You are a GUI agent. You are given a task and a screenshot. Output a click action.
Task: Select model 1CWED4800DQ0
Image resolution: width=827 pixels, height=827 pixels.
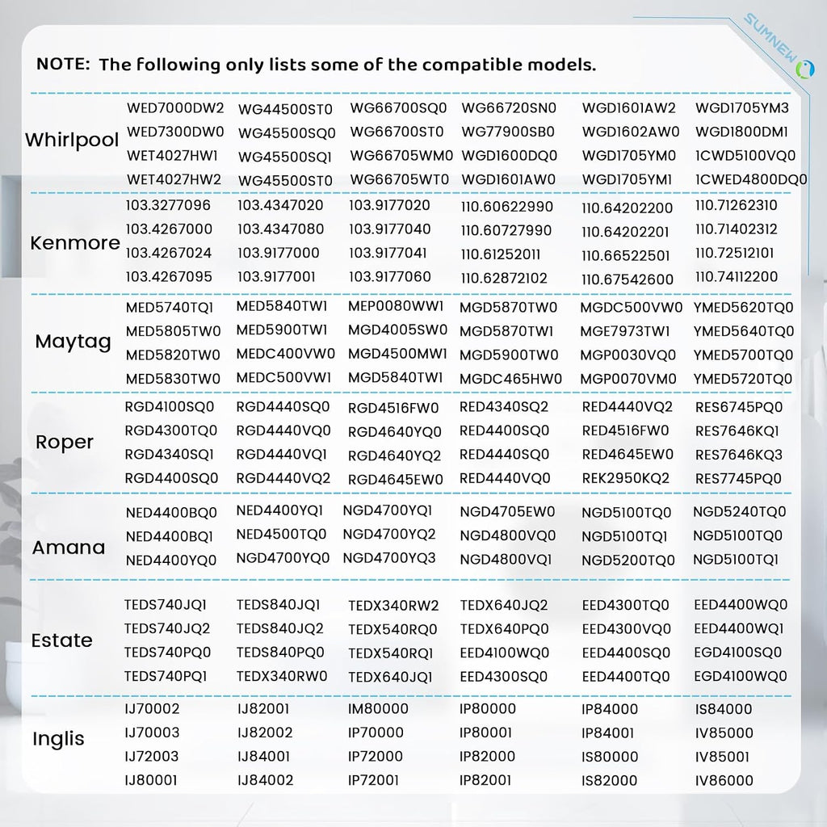pyautogui.click(x=751, y=179)
